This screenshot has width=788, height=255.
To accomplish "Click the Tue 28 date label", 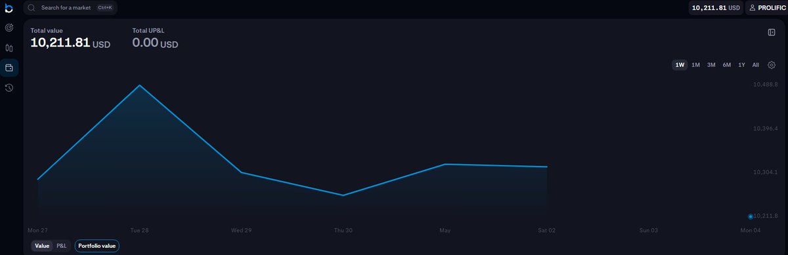I will (139, 230).
